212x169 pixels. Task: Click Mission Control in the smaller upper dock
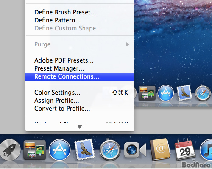click(x=147, y=93)
